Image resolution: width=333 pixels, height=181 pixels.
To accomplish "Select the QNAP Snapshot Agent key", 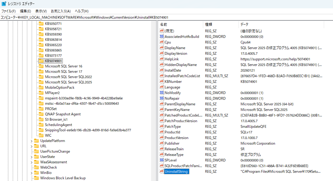I will click(x=63, y=114).
